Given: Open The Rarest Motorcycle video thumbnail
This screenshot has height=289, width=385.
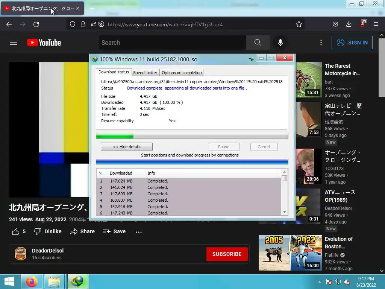Looking at the screenshot, I should (x=309, y=80).
